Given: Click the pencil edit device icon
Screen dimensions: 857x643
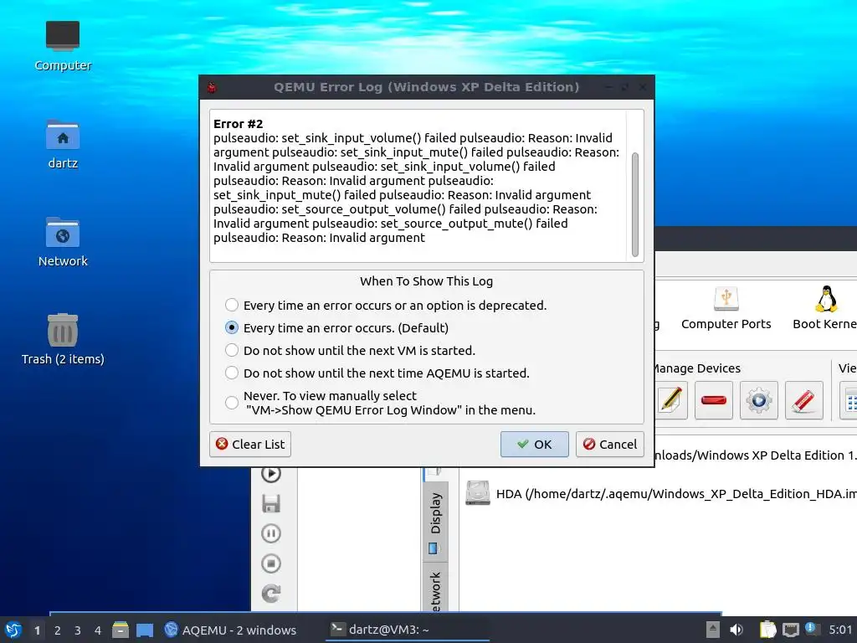Looking at the screenshot, I should click(x=671, y=400).
